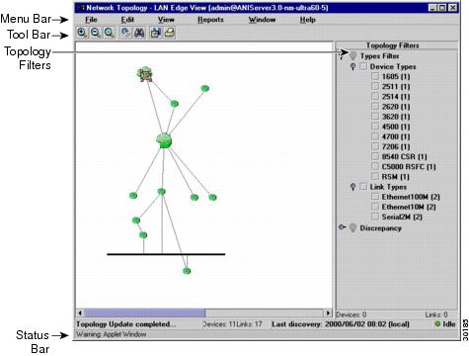
Task: Click the Zoom to Fit magnifier icon
Action: 110,33
